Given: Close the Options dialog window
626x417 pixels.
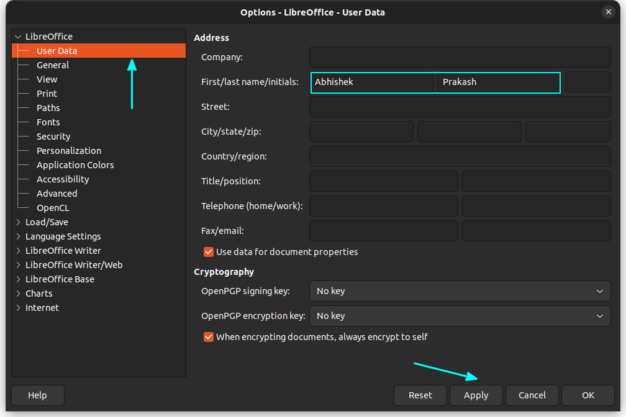Looking at the screenshot, I should (x=608, y=12).
